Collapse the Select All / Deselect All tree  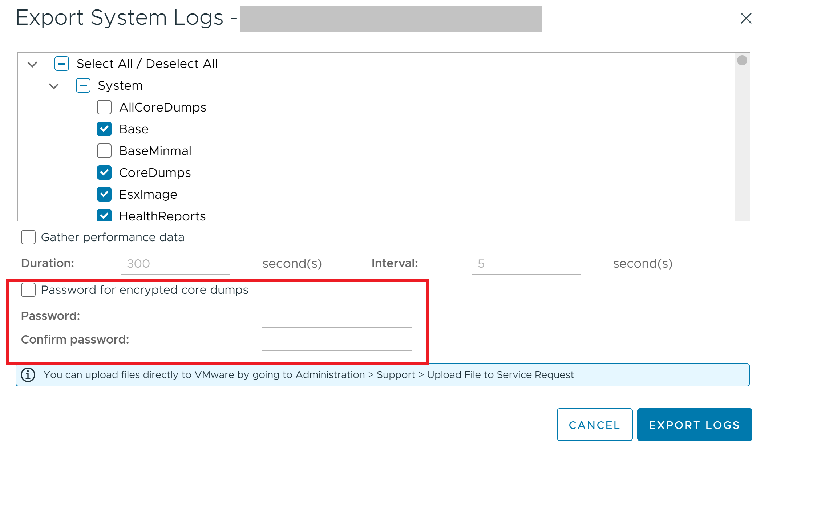tap(32, 64)
